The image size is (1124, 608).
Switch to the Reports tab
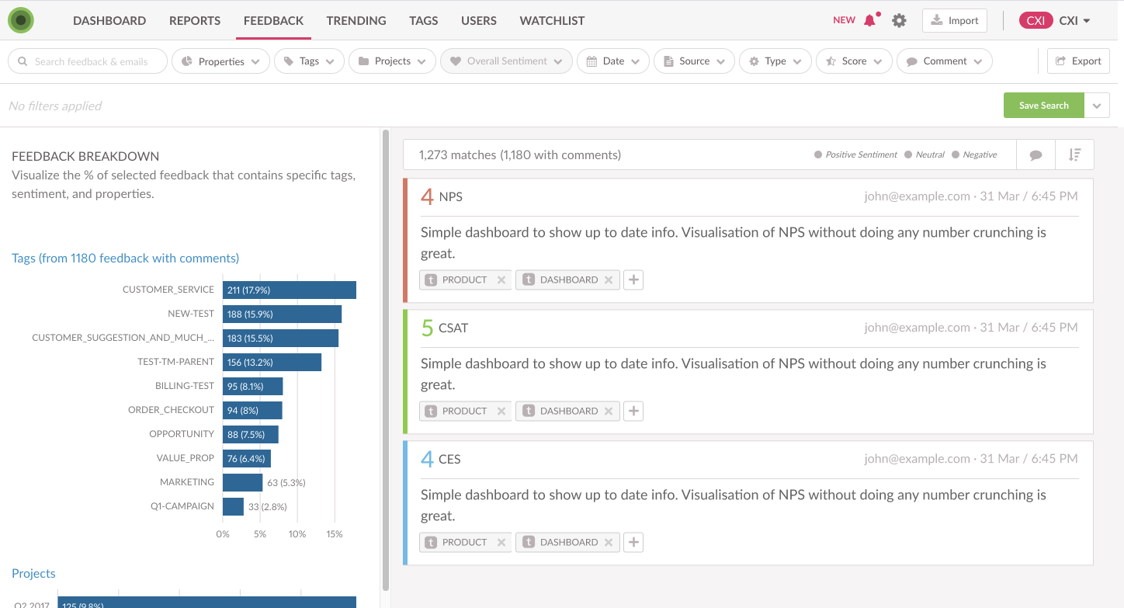pos(195,21)
